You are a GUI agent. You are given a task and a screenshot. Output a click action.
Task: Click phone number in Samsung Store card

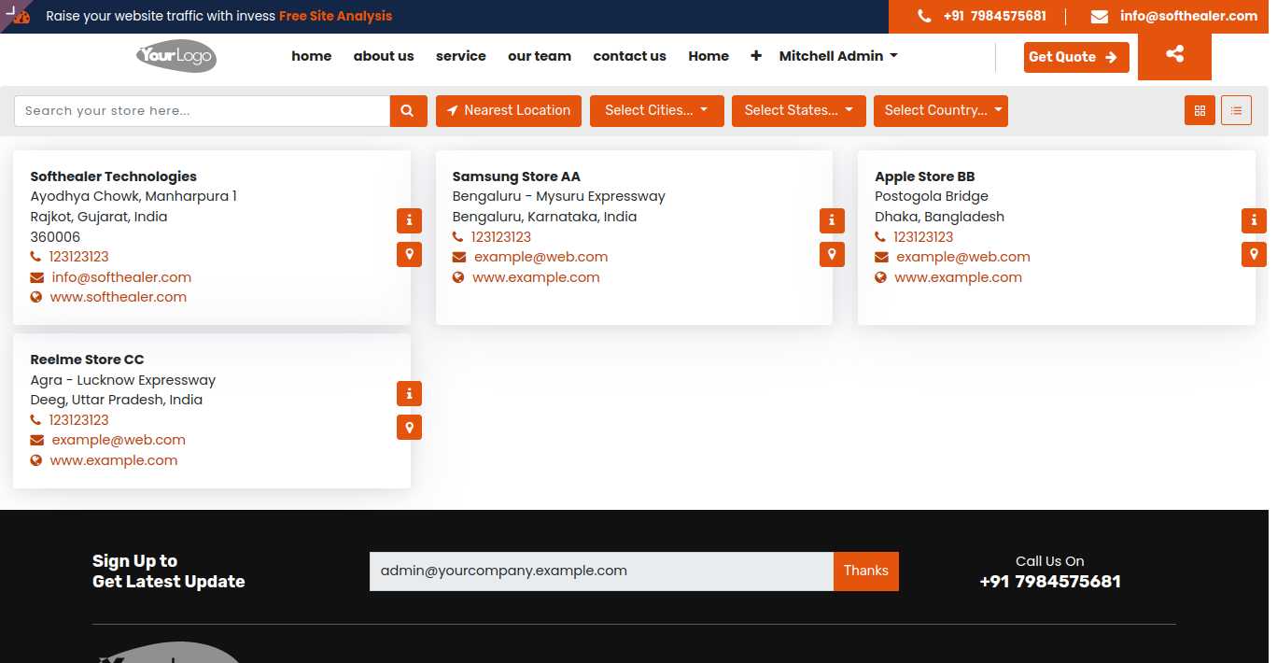tap(501, 237)
